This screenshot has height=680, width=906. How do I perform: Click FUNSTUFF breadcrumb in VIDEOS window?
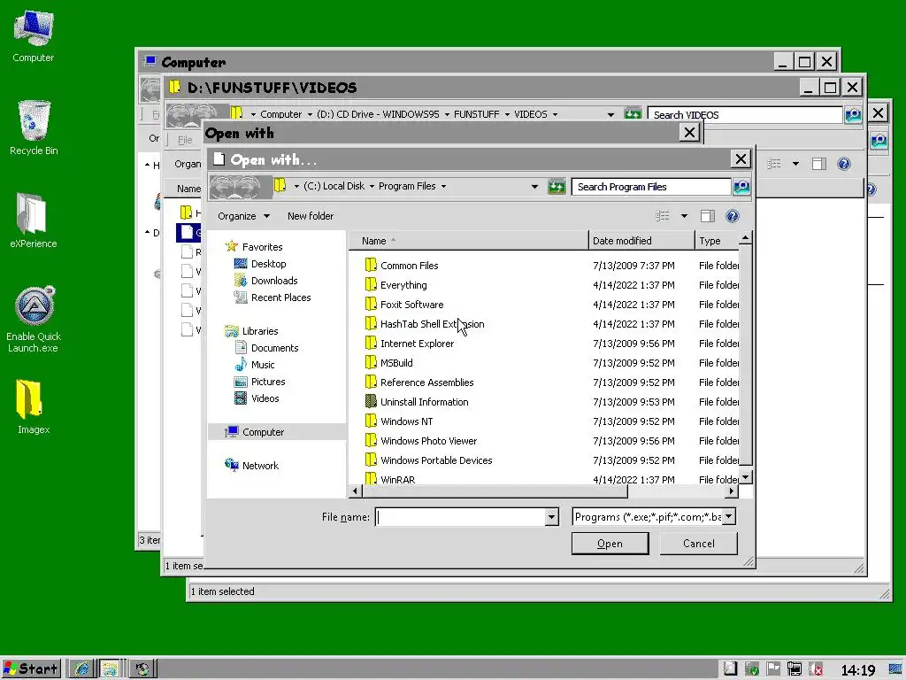click(476, 114)
